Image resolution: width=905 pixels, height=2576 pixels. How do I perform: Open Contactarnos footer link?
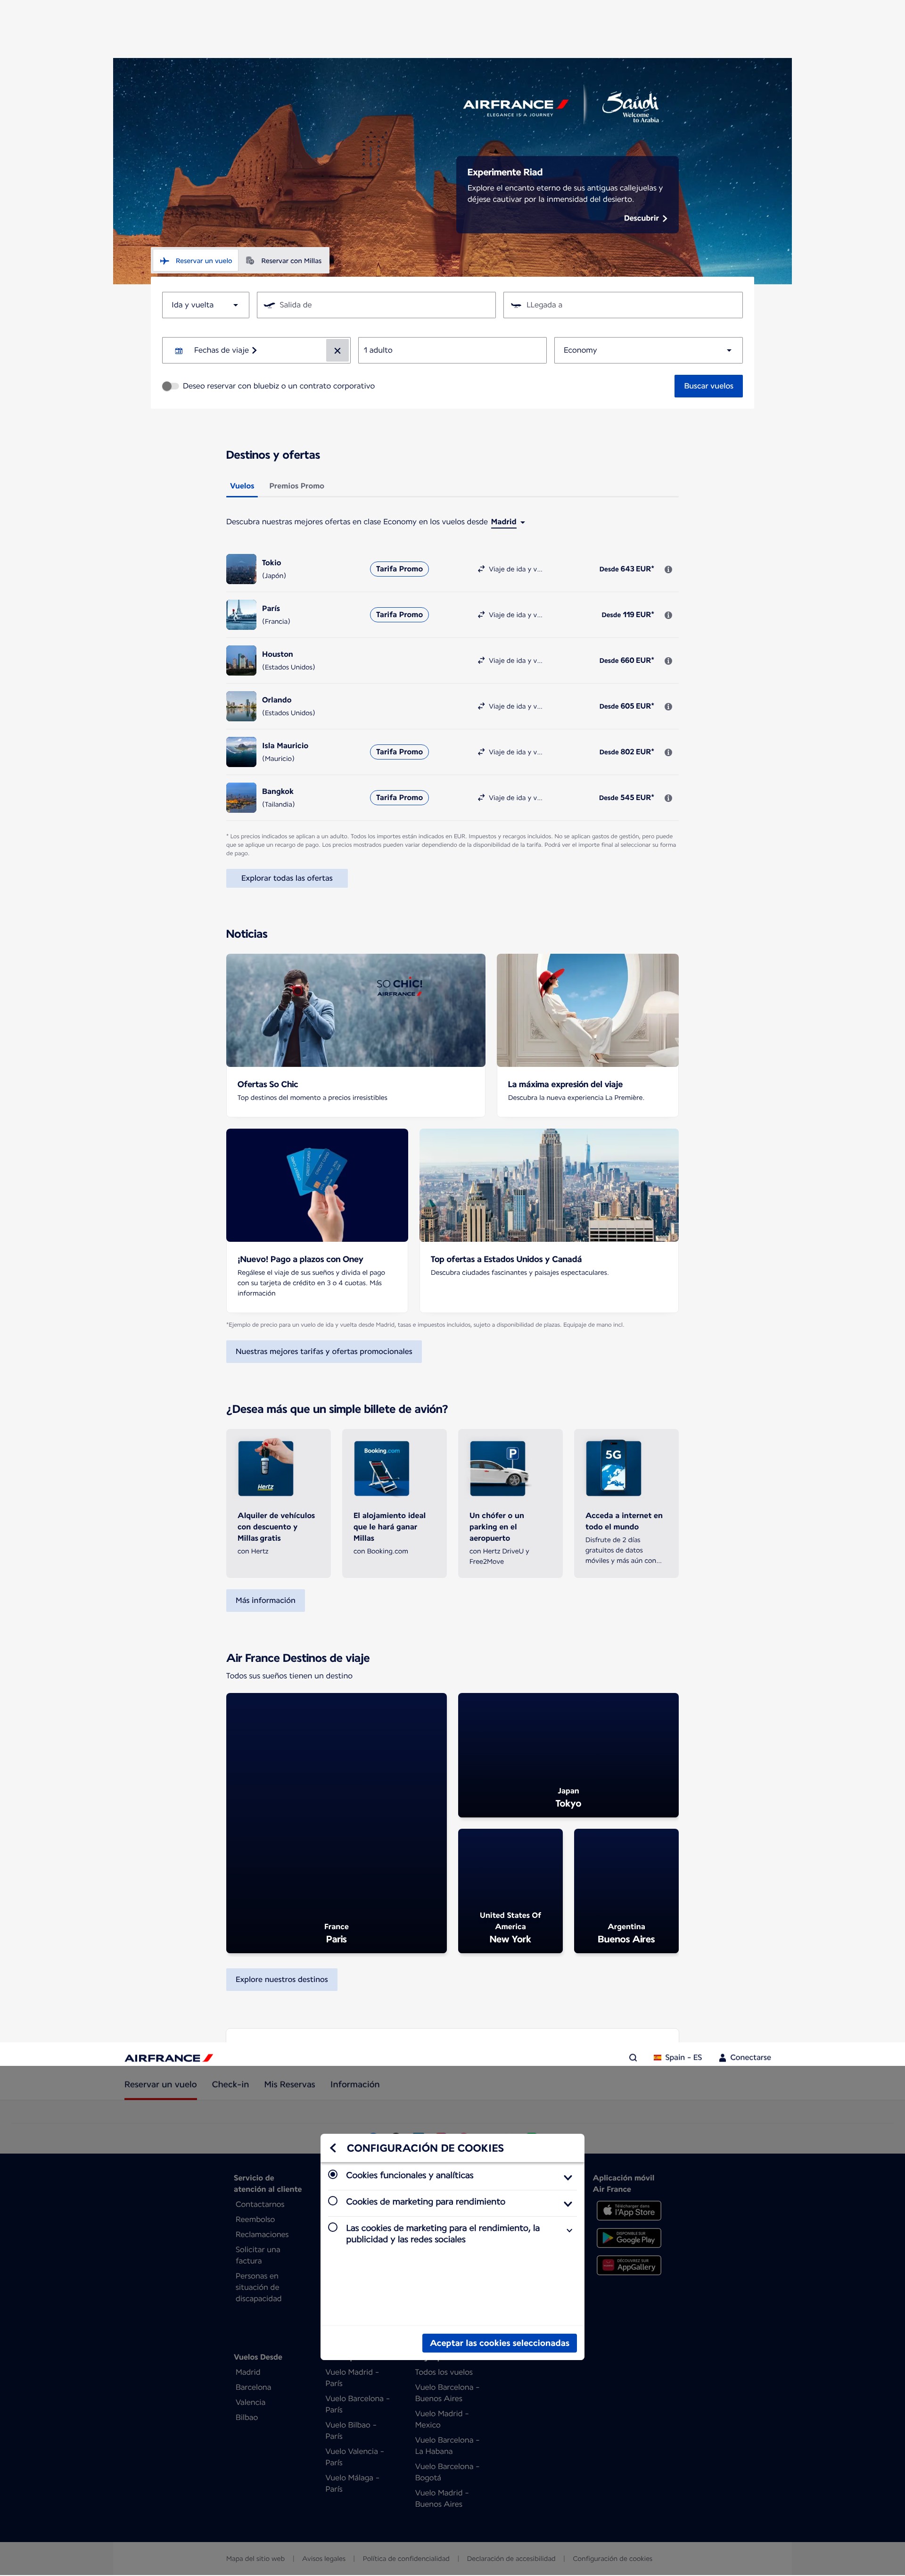(260, 2204)
